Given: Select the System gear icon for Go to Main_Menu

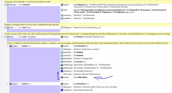Looking at the screenshot, I should (x=62, y=77).
